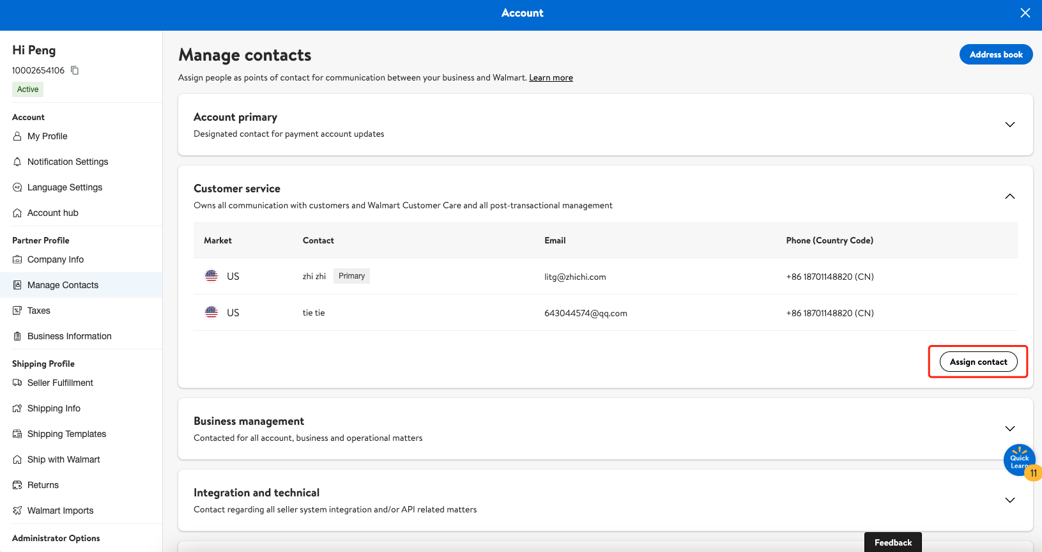Click the Company Info icon
This screenshot has width=1042, height=552.
(x=17, y=259)
